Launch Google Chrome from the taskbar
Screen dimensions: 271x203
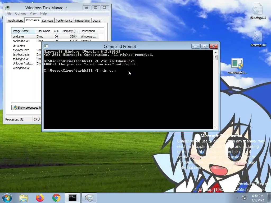[x=56, y=198]
